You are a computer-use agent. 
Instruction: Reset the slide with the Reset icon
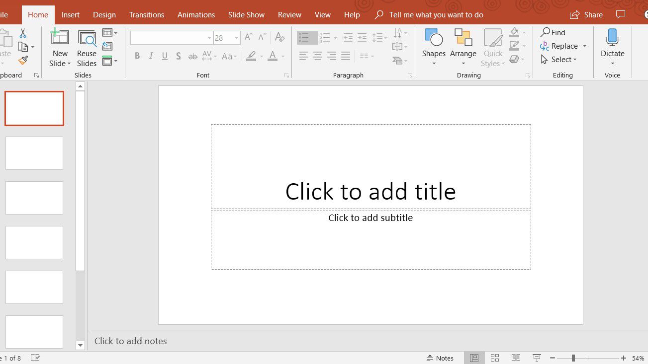coord(107,47)
